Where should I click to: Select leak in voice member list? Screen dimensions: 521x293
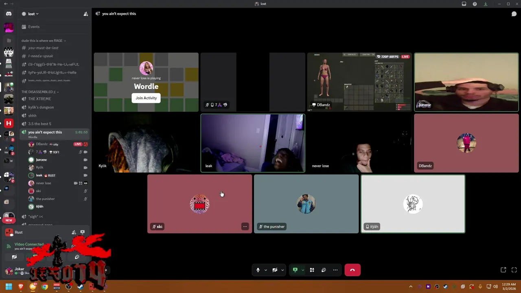pos(58,175)
